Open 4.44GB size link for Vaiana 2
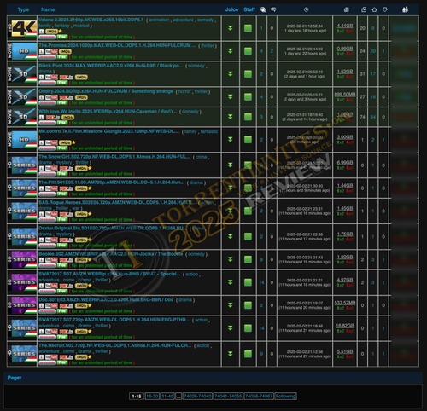Screen dimensions: 427x411 pos(345,26)
